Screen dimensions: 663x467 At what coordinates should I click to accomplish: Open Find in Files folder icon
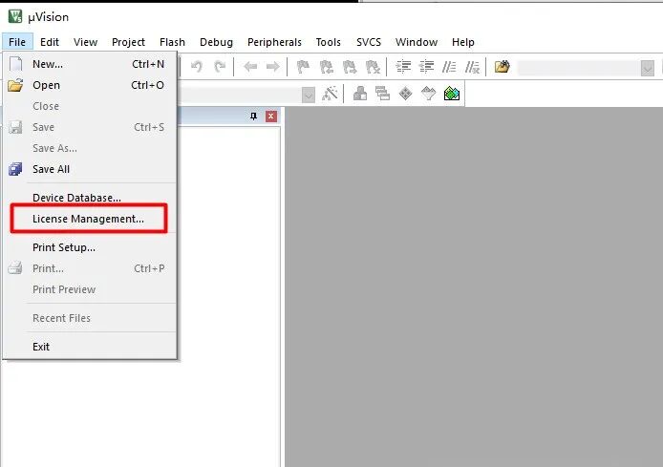coord(502,66)
